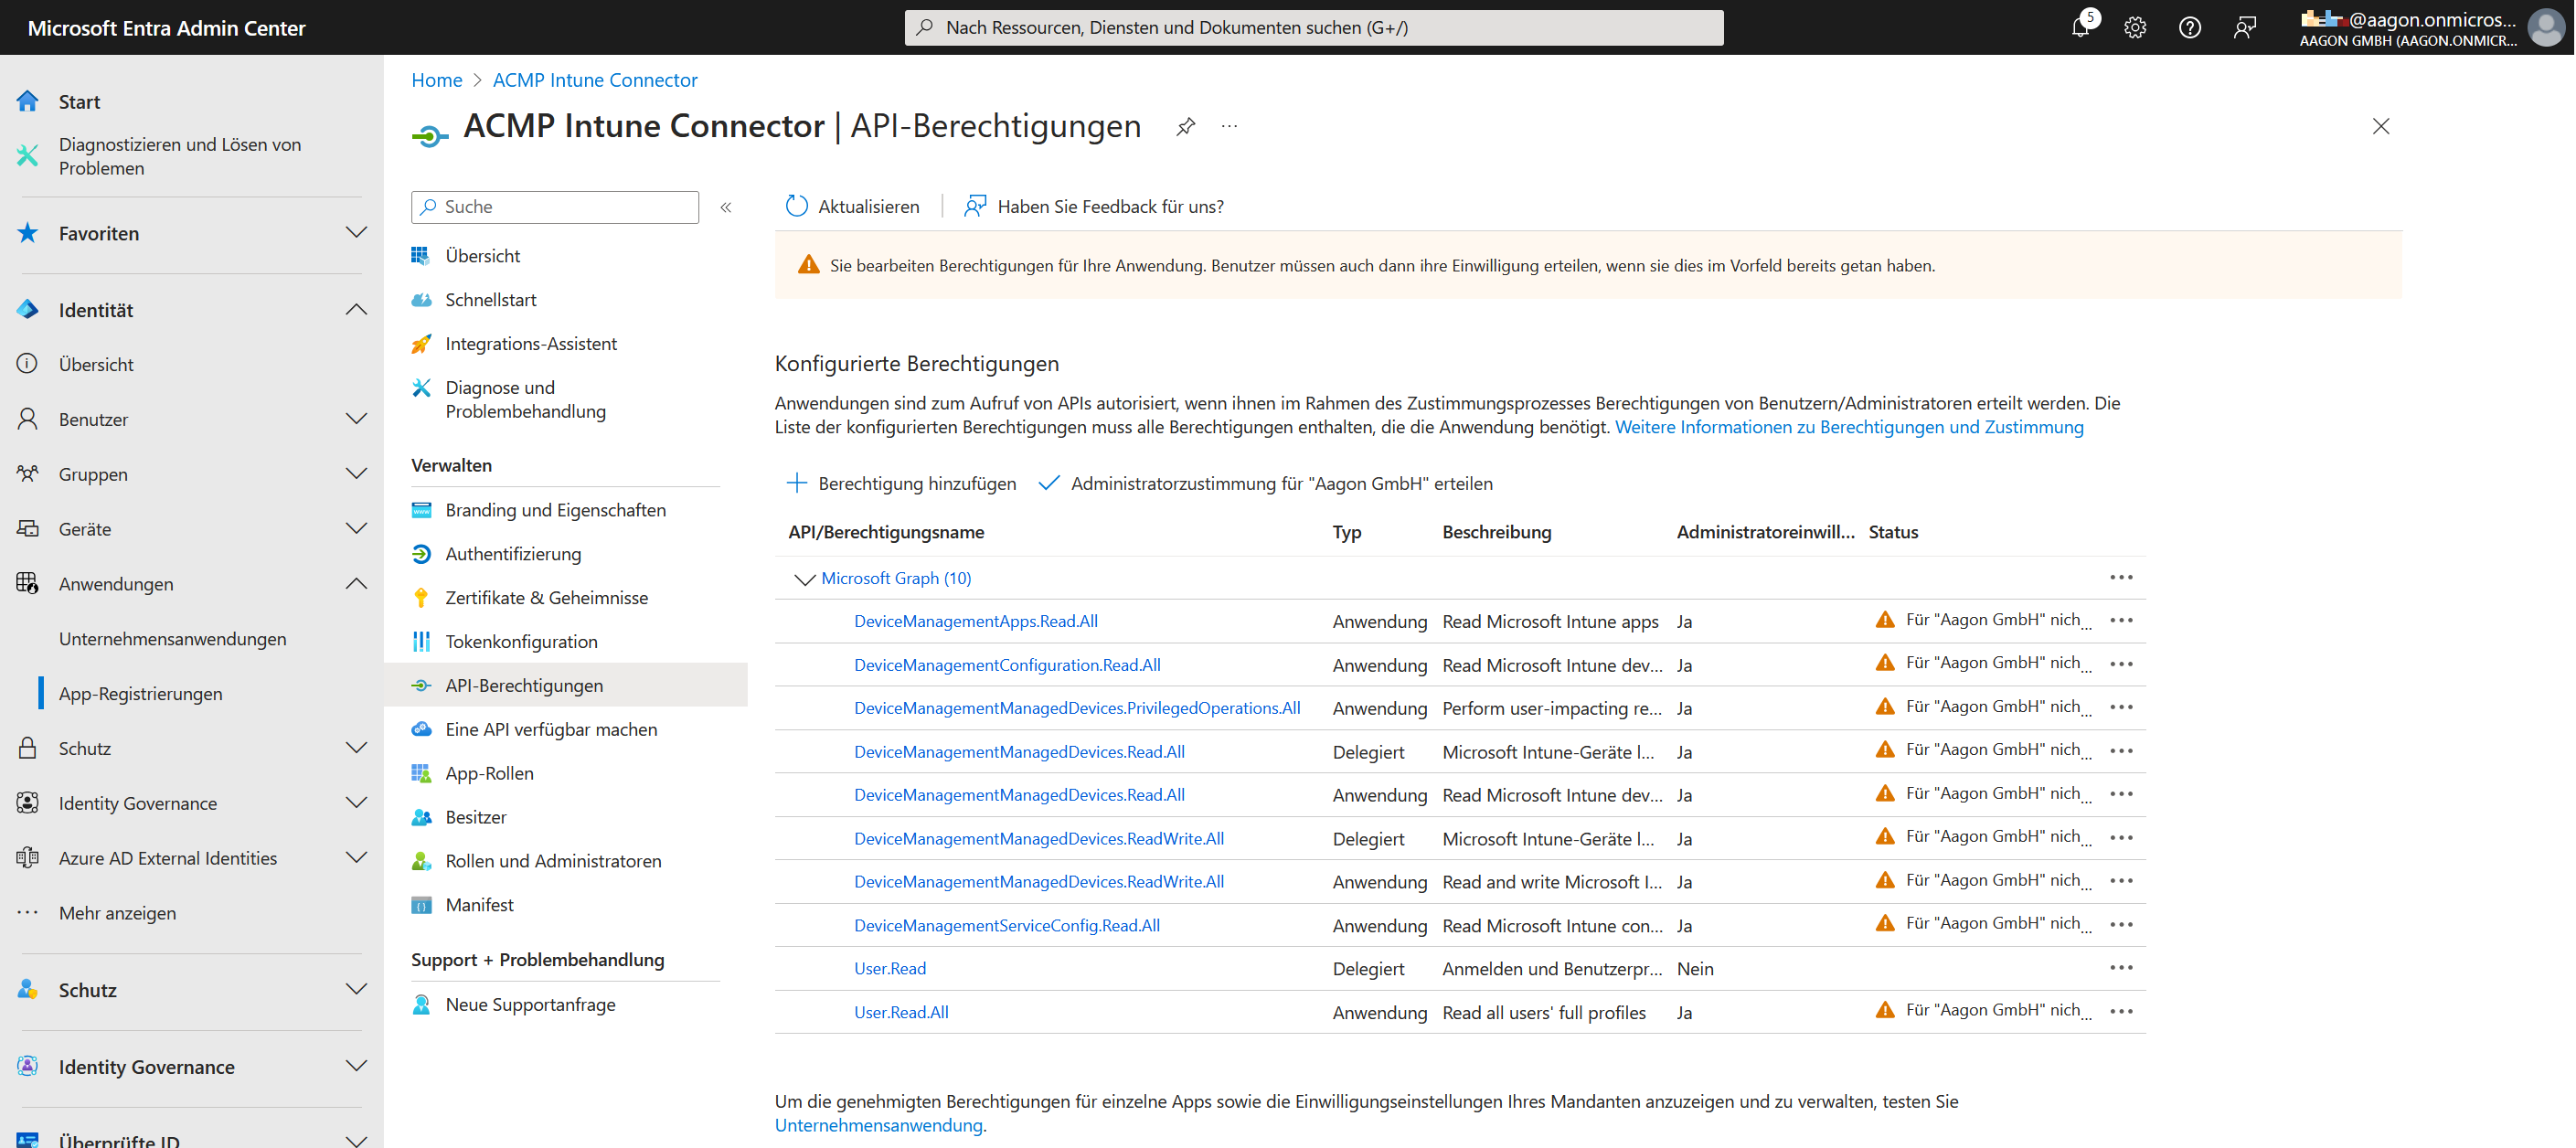This screenshot has width=2576, height=1148.
Task: Open Branding und Eigenschaften
Action: [555, 509]
